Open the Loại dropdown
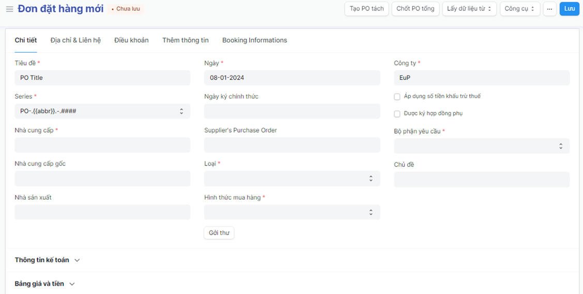583x294 pixels. 292,178
